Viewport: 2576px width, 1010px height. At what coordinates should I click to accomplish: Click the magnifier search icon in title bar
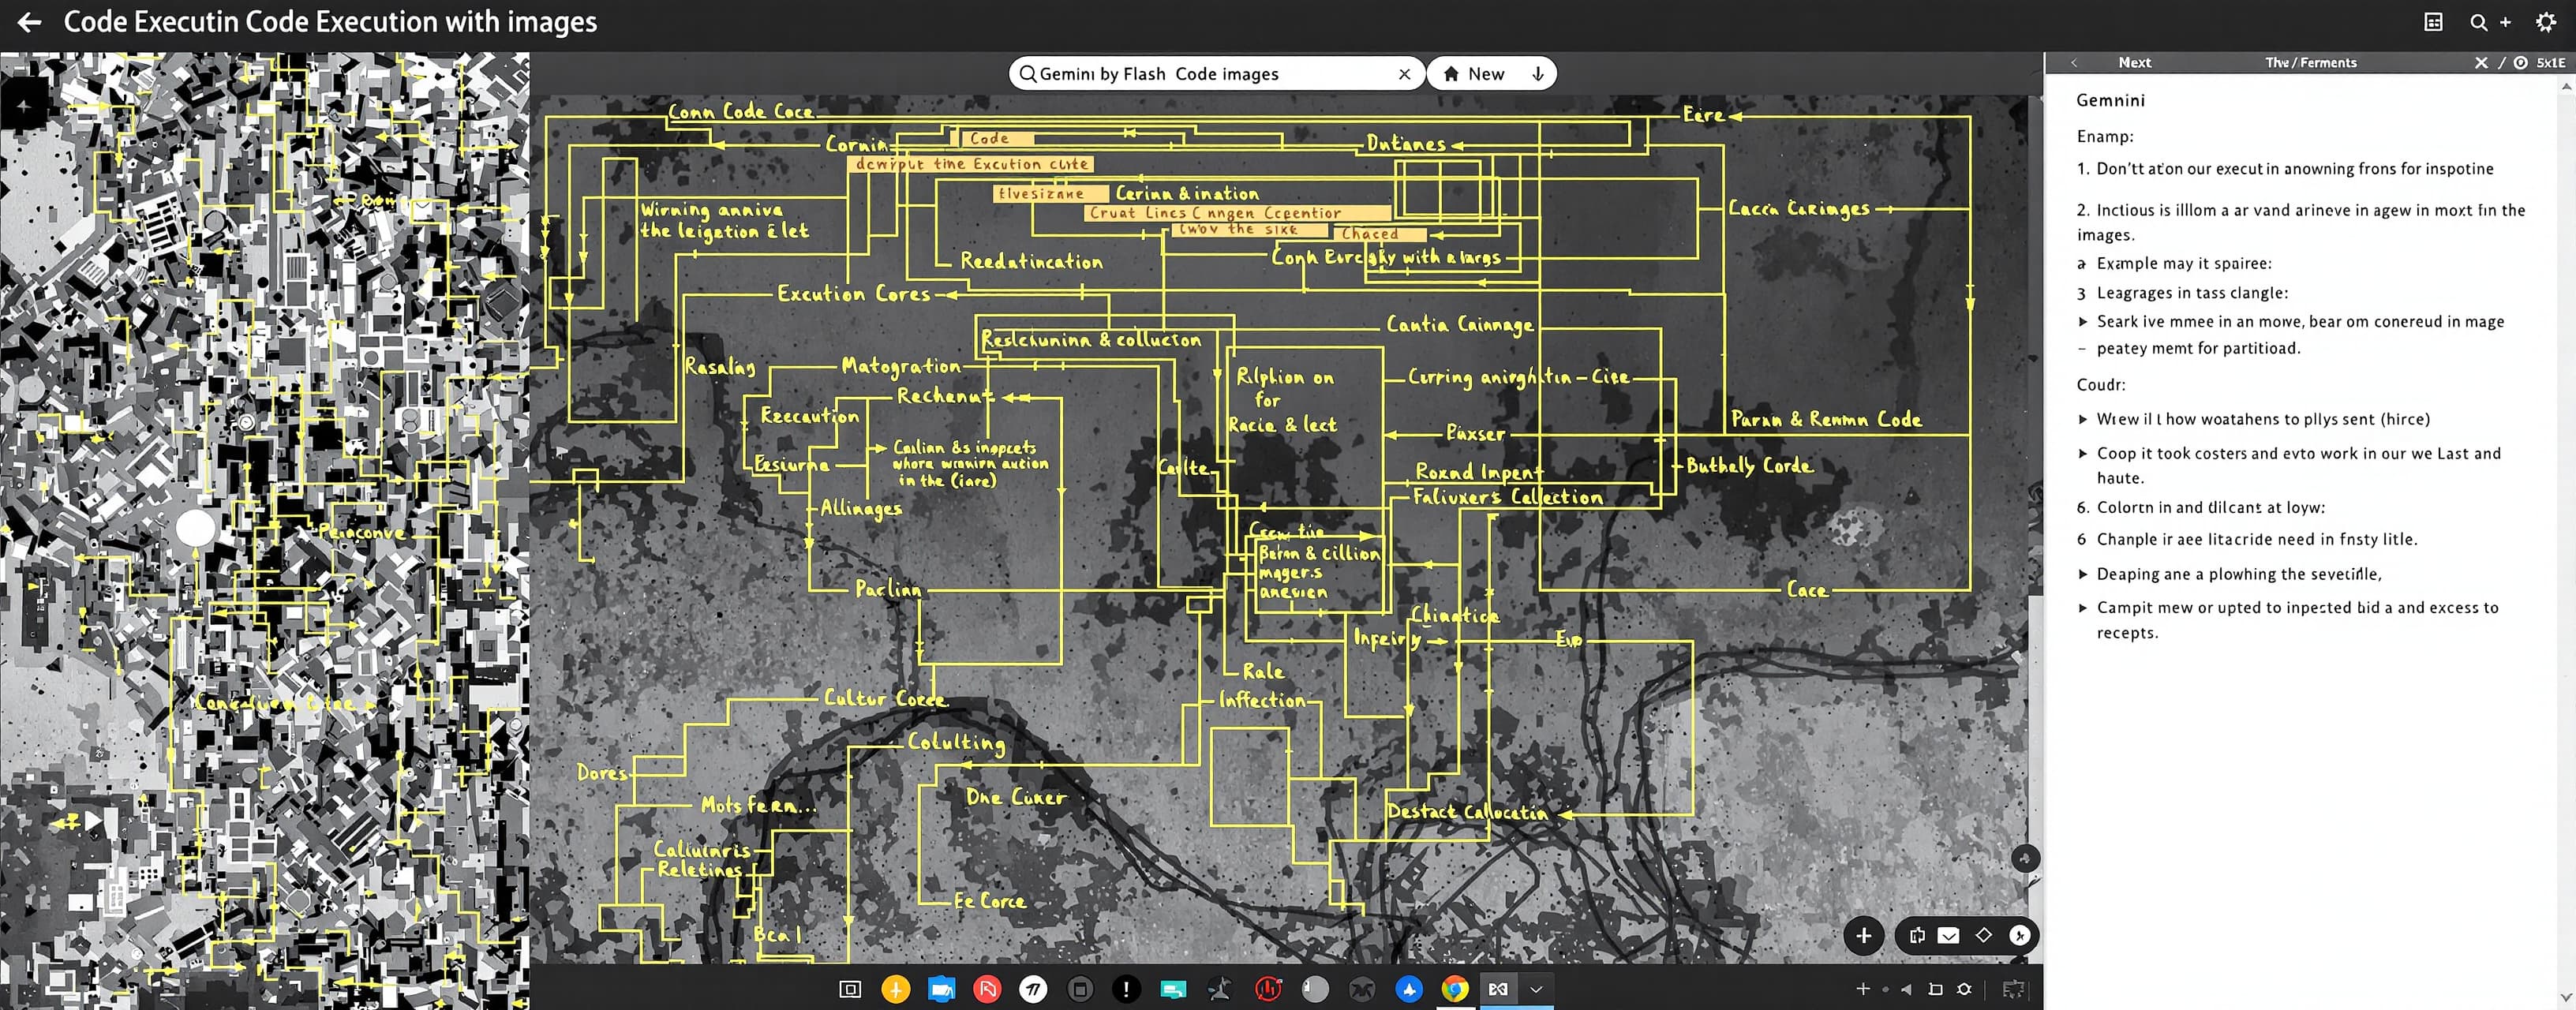coord(2478,22)
